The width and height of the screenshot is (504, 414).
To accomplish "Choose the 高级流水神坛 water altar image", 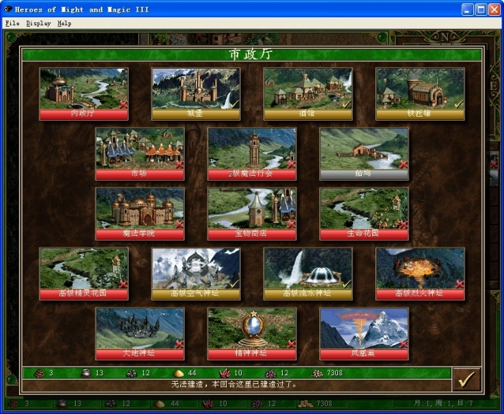I will (307, 269).
